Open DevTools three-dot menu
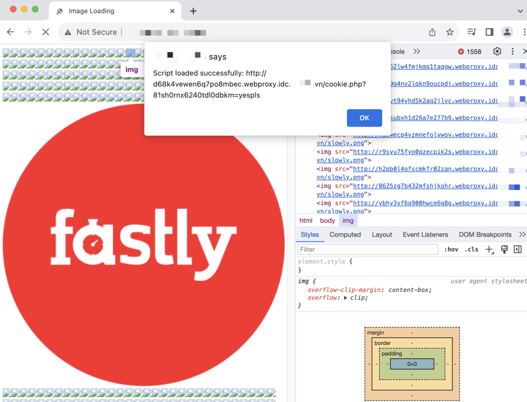This screenshot has height=402, width=527. [x=512, y=51]
